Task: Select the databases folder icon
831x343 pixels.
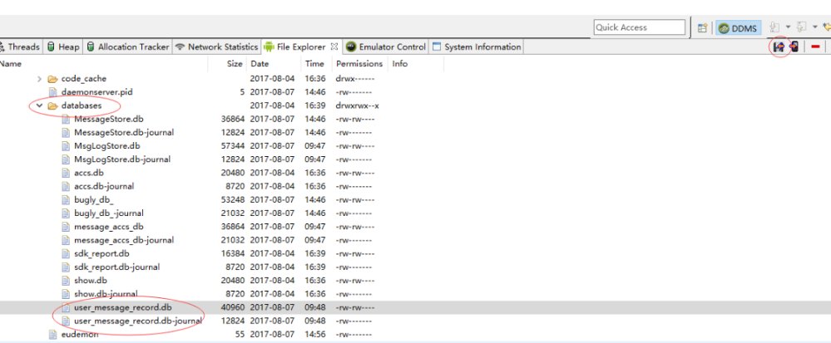Action: tap(52, 105)
